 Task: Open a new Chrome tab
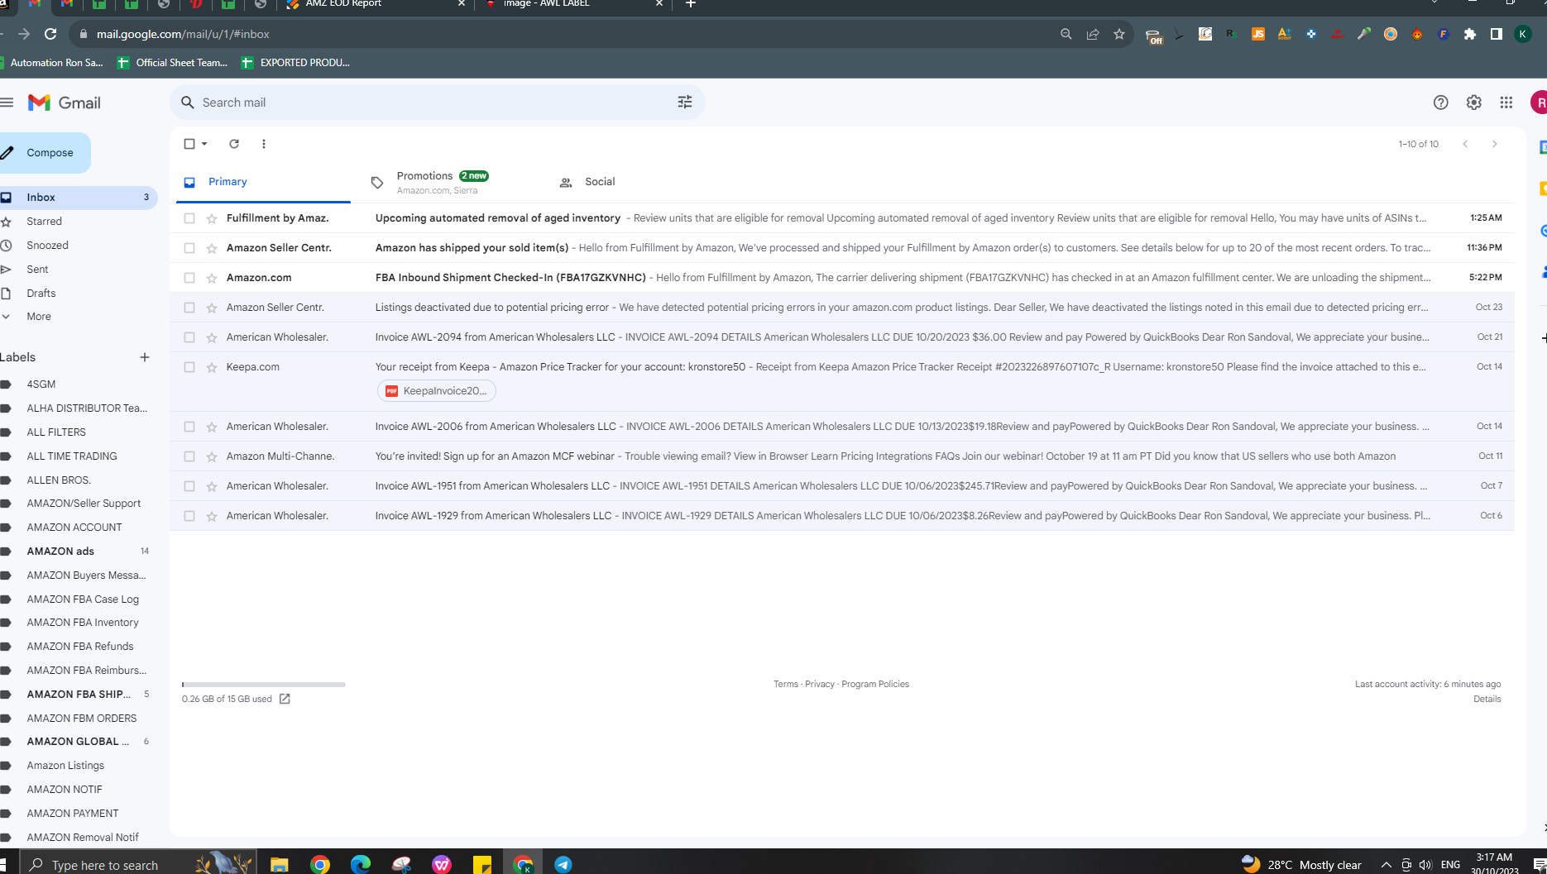click(x=691, y=4)
